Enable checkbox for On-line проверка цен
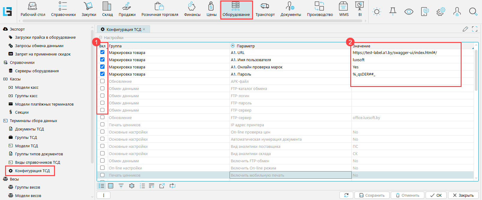The width and height of the screenshot is (482, 200). coord(102,132)
